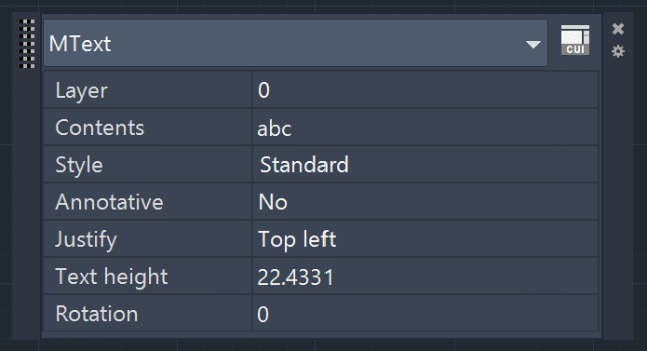Viewport: 647px width, 351px height.
Task: Toggle the Annotative value No
Action: [425, 202]
